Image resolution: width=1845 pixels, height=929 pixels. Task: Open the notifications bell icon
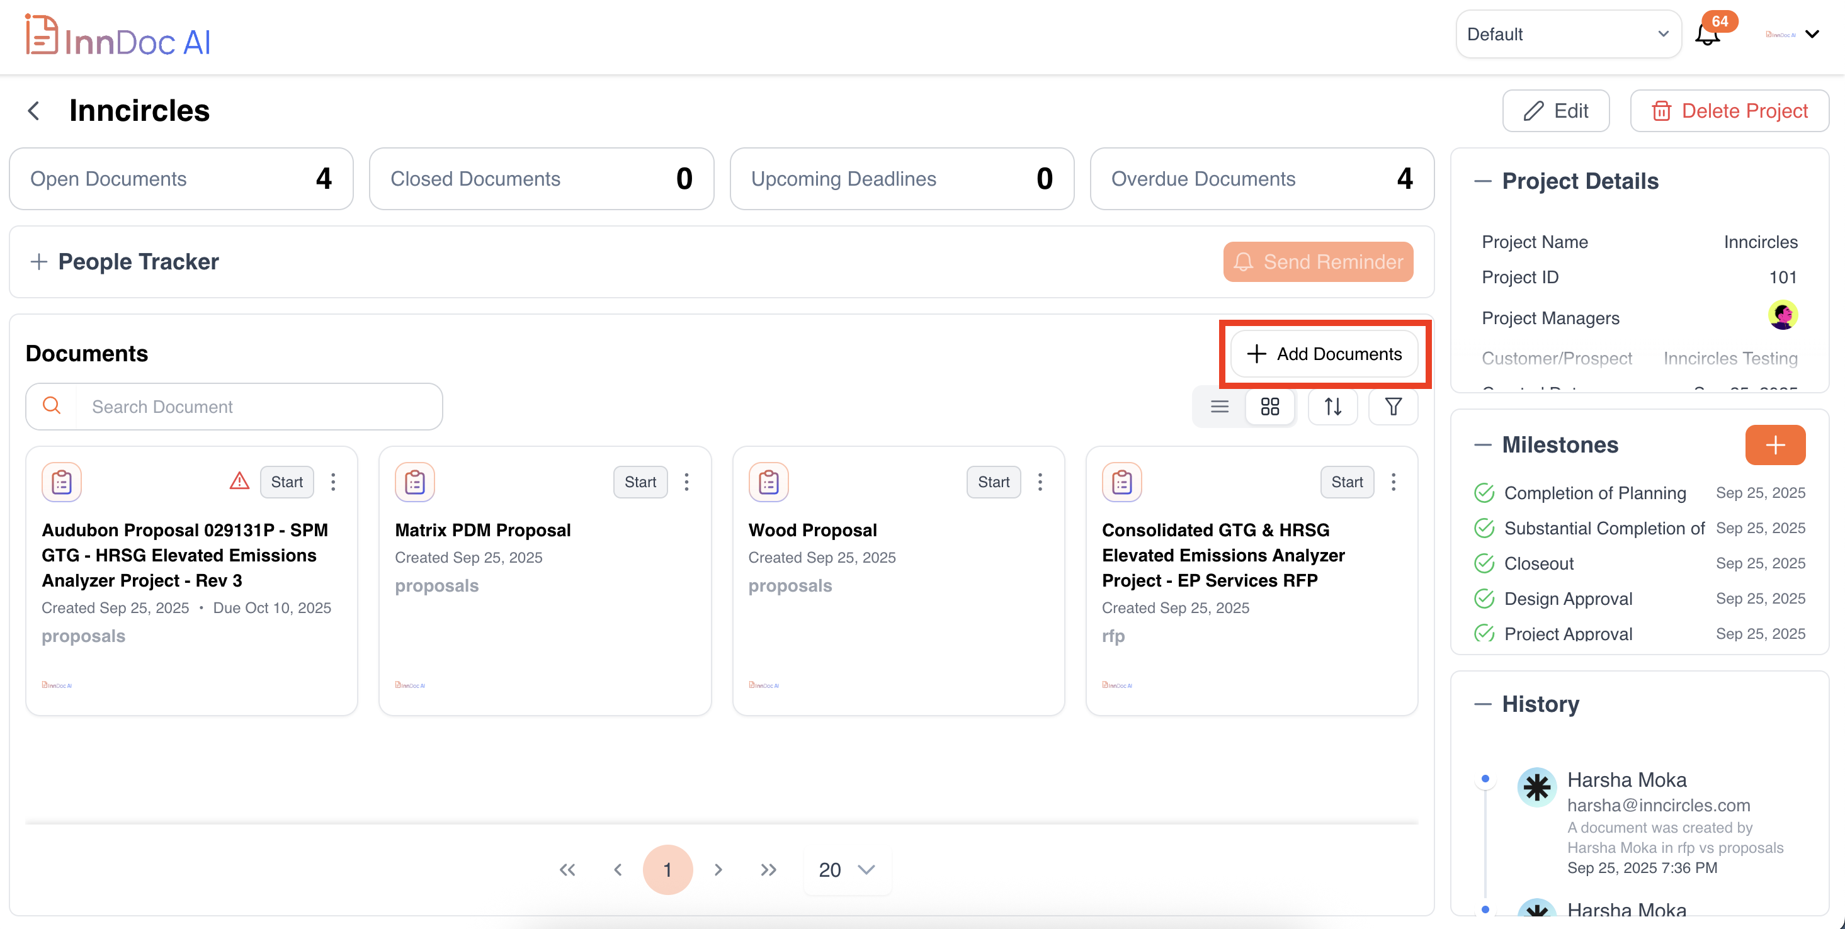click(x=1706, y=35)
